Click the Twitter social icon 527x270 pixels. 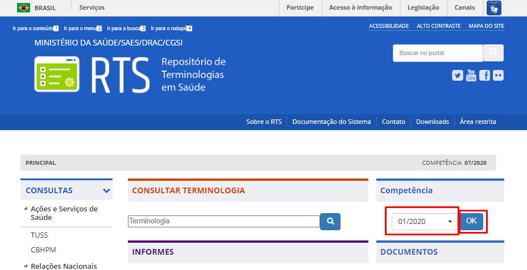point(457,76)
